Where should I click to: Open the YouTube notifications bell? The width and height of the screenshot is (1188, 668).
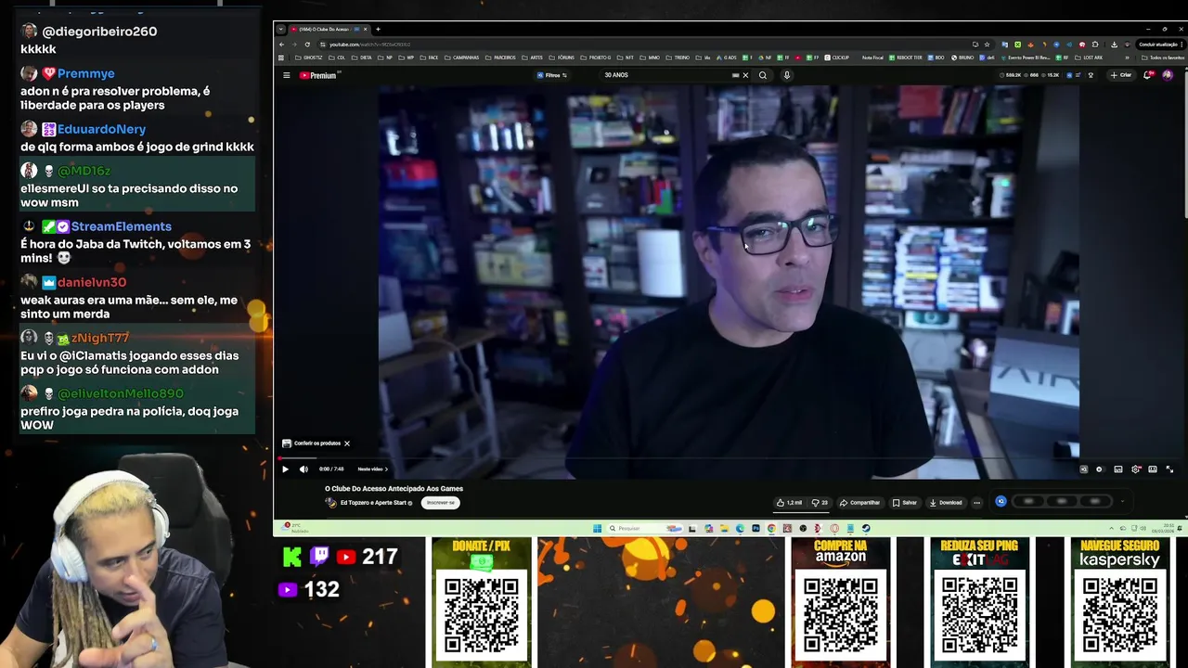point(1147,75)
